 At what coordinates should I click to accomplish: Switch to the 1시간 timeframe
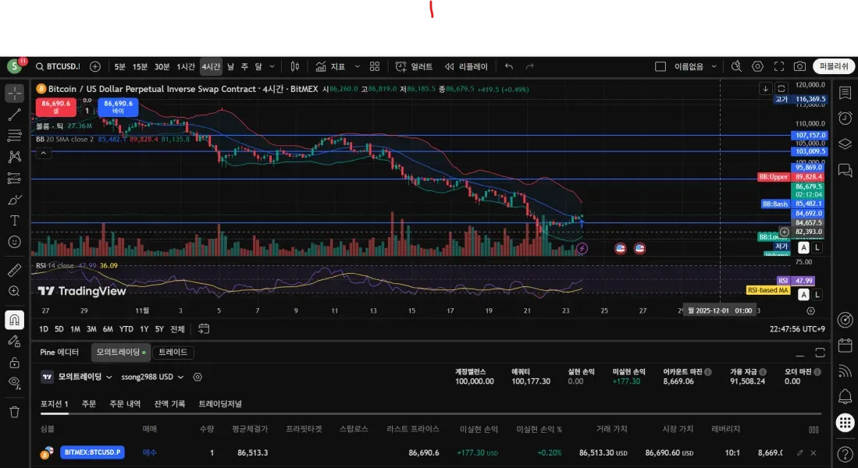pyautogui.click(x=186, y=67)
